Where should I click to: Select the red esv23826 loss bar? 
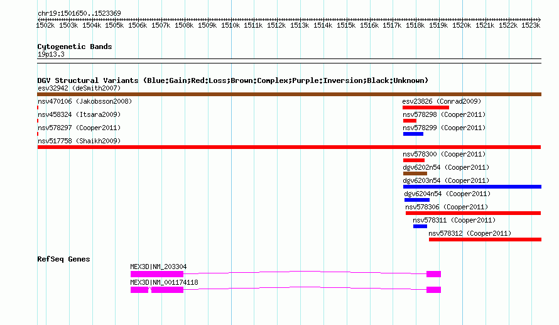click(426, 107)
